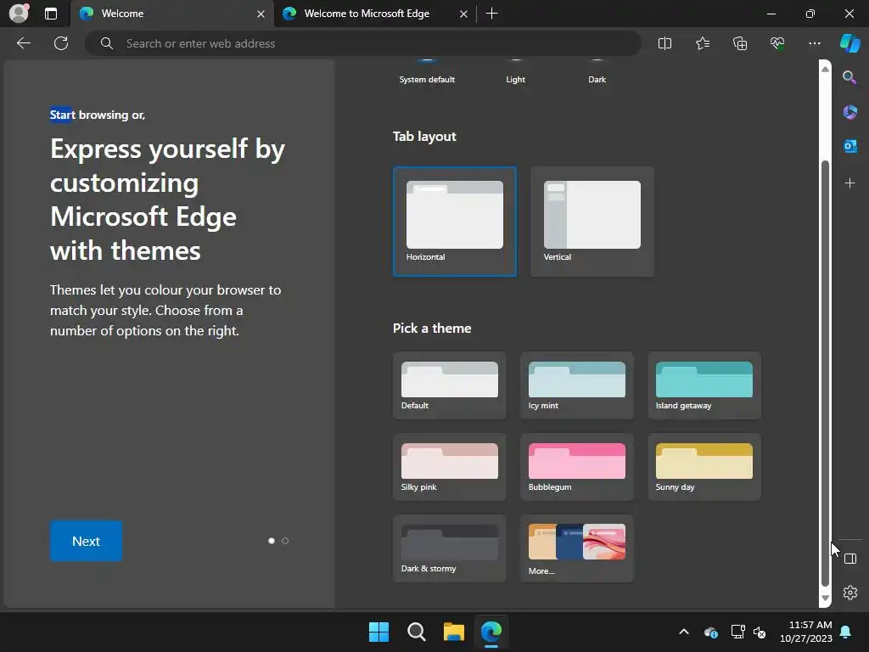869x652 pixels.
Task: Open File Explorer from the taskbar
Action: coord(453,632)
